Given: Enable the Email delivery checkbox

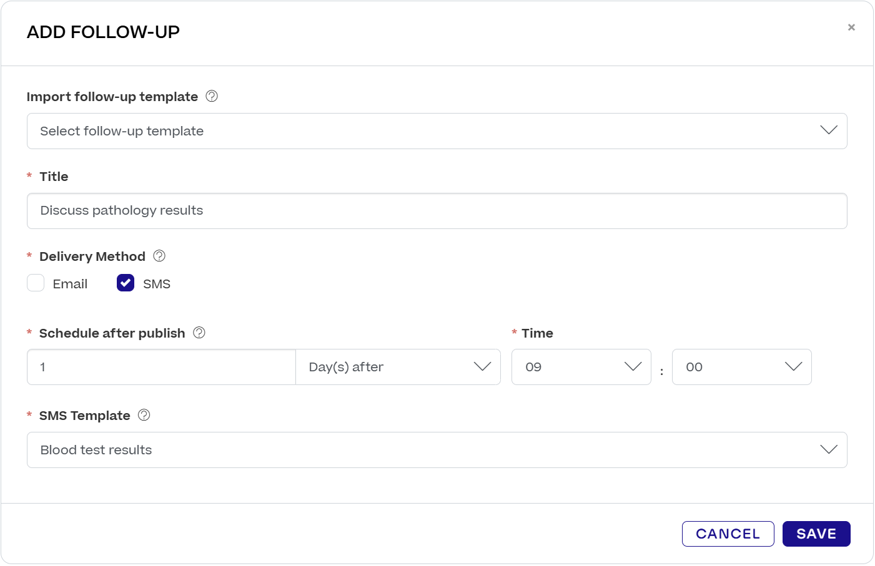Looking at the screenshot, I should [x=36, y=283].
